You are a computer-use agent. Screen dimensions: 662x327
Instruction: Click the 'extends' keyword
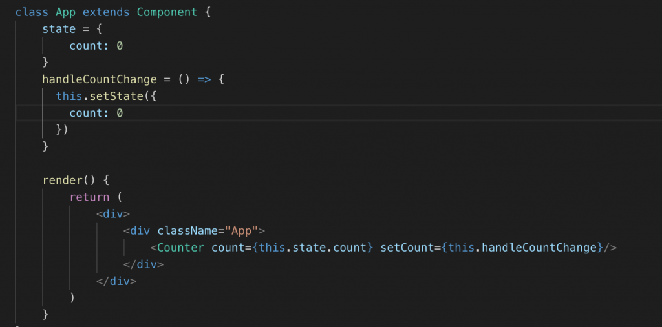click(106, 12)
